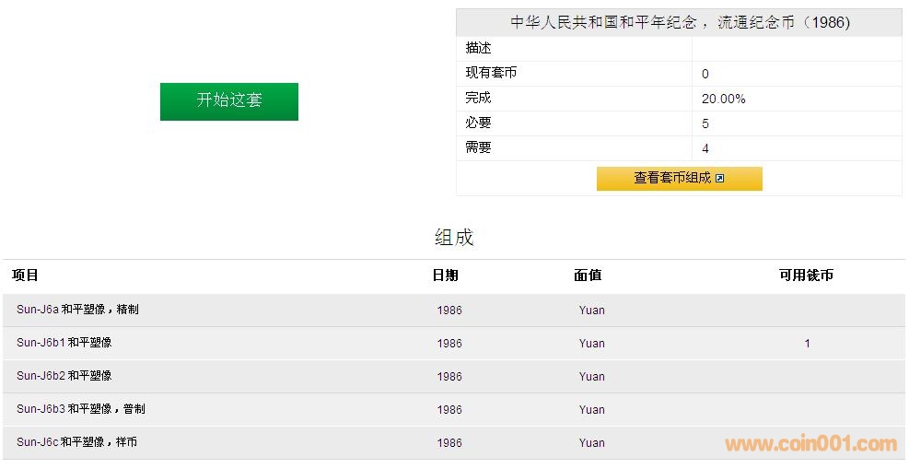Click the 可用钱币 column header

pyautogui.click(x=806, y=276)
